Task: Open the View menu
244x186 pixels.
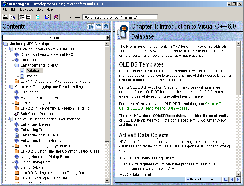Action: tap(40, 10)
